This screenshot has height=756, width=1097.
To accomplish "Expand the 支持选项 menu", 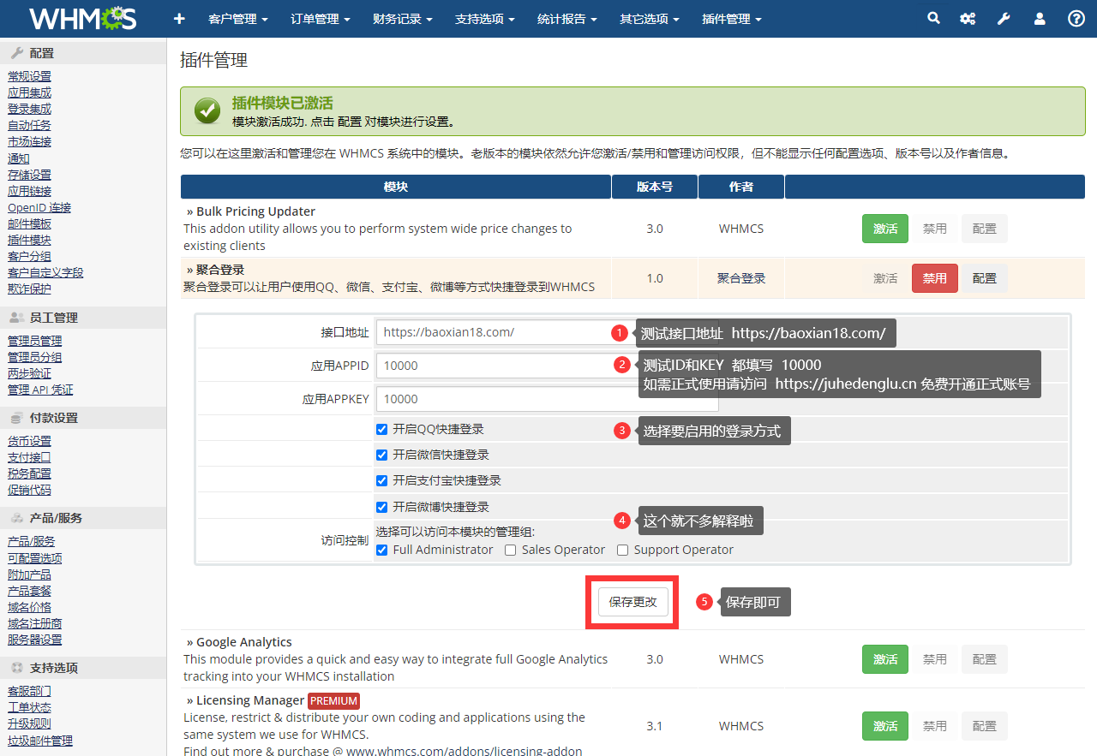I will pos(485,19).
